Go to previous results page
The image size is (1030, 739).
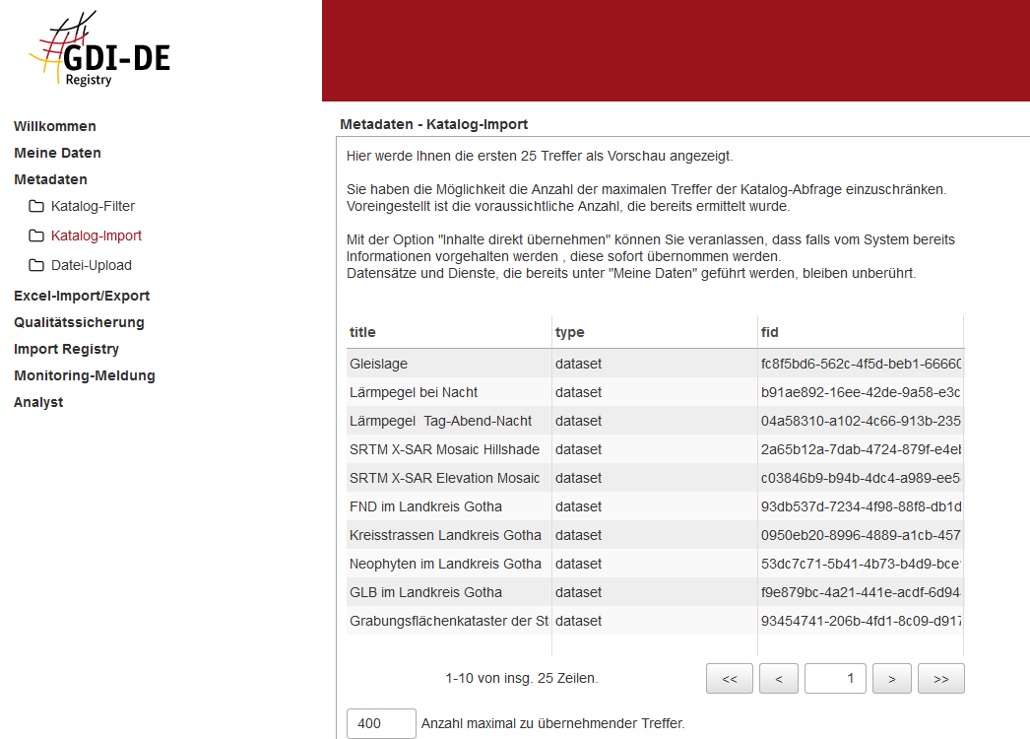pos(779,679)
